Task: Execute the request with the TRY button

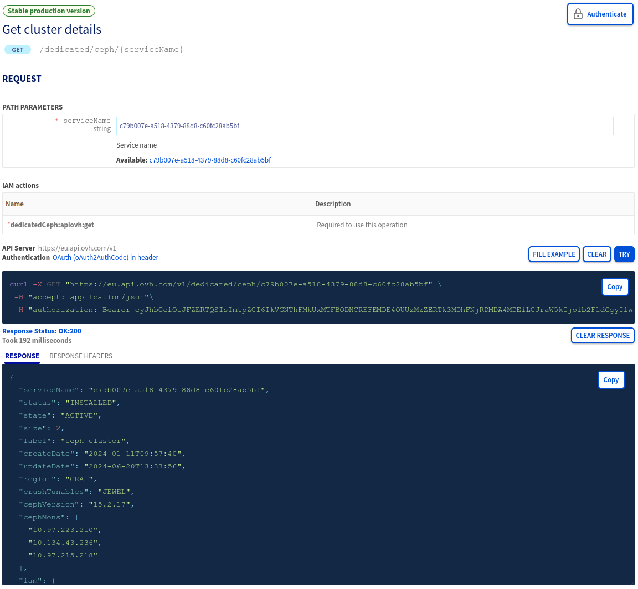Action: [x=624, y=254]
